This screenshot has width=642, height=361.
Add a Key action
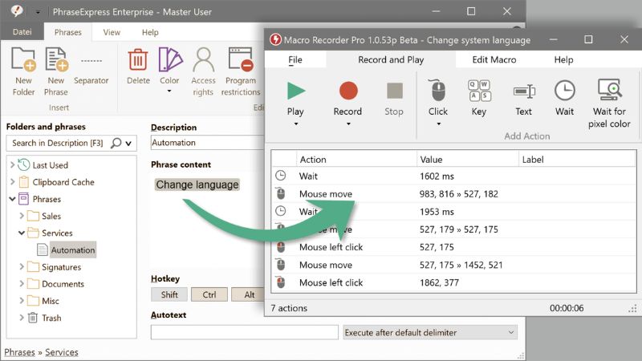479,91
